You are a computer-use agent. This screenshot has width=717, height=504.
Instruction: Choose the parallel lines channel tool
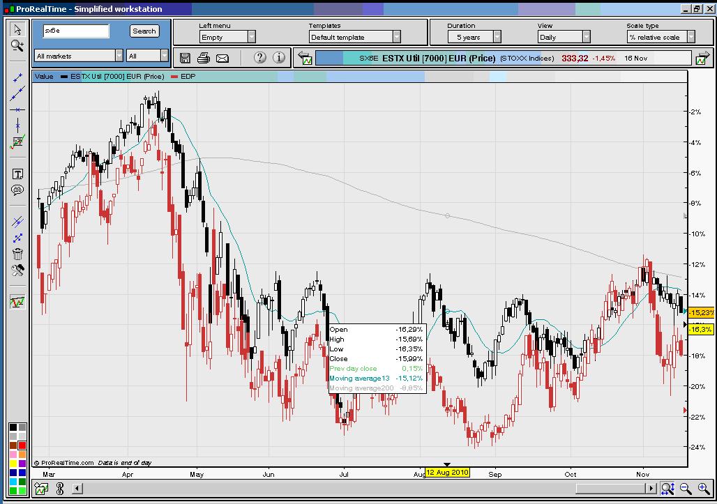[x=17, y=222]
